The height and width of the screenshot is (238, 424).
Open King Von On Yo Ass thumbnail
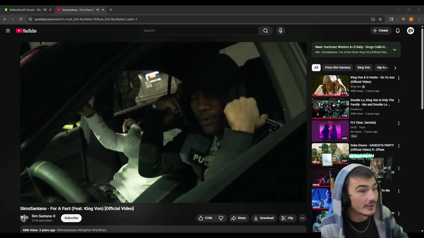point(330,85)
